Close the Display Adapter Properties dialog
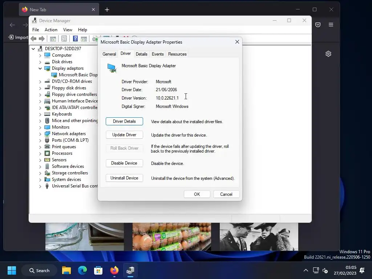The image size is (372, 279). (x=237, y=42)
